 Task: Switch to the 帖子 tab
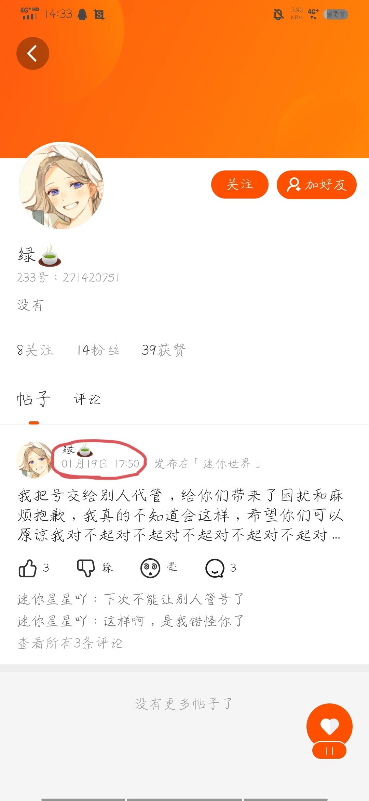click(33, 399)
